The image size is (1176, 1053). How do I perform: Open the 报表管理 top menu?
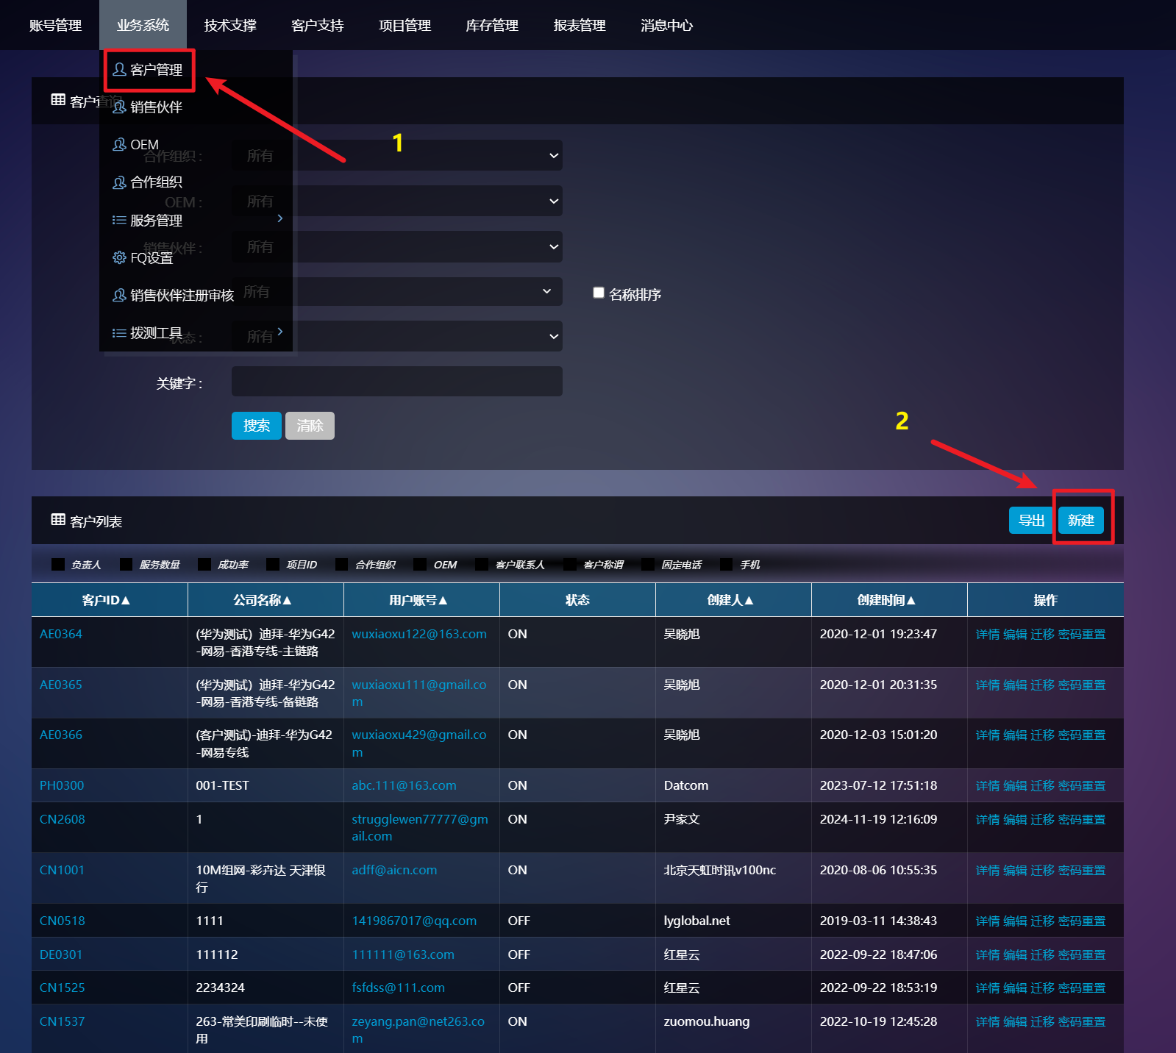[580, 25]
